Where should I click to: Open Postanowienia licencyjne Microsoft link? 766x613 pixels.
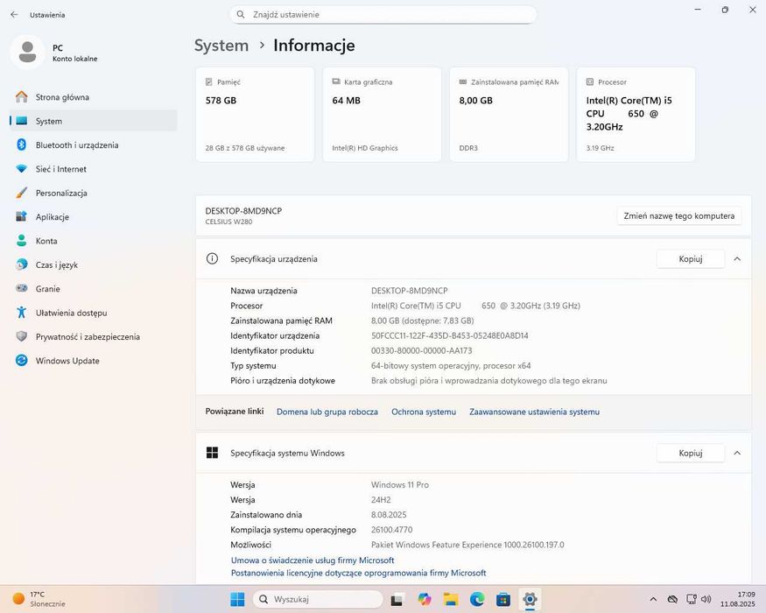click(x=359, y=573)
